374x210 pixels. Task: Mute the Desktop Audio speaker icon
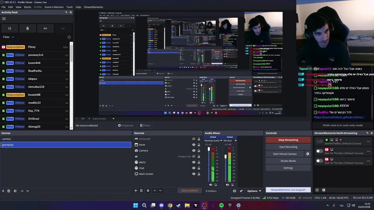point(211,185)
